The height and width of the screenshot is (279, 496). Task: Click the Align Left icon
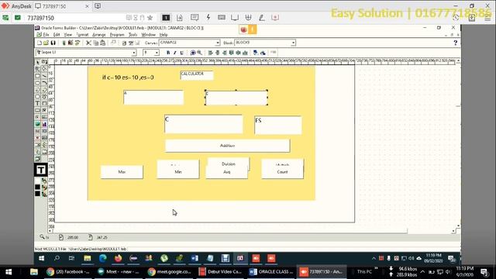pos(210,53)
